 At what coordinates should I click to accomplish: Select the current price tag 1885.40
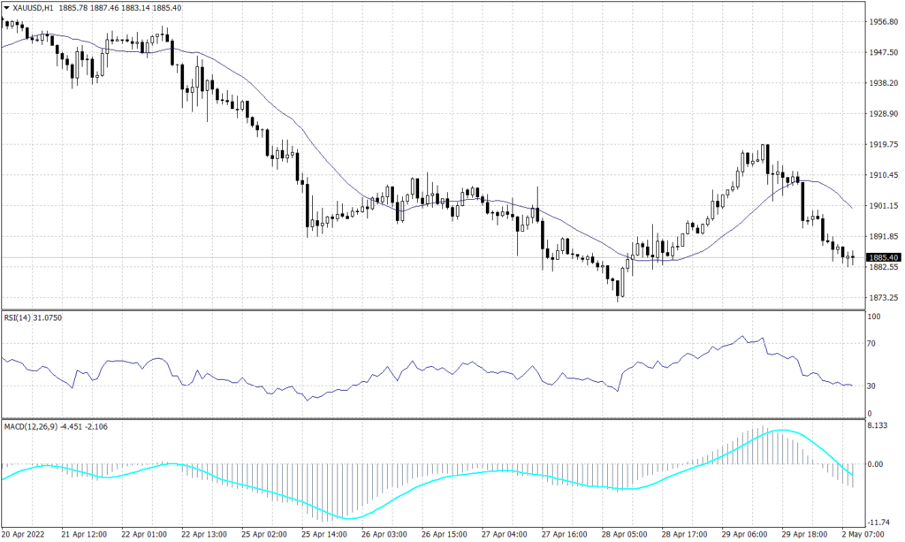882,257
